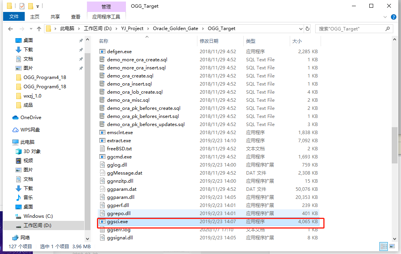
Task: Go up one folder level arrow
Action: coord(39,29)
